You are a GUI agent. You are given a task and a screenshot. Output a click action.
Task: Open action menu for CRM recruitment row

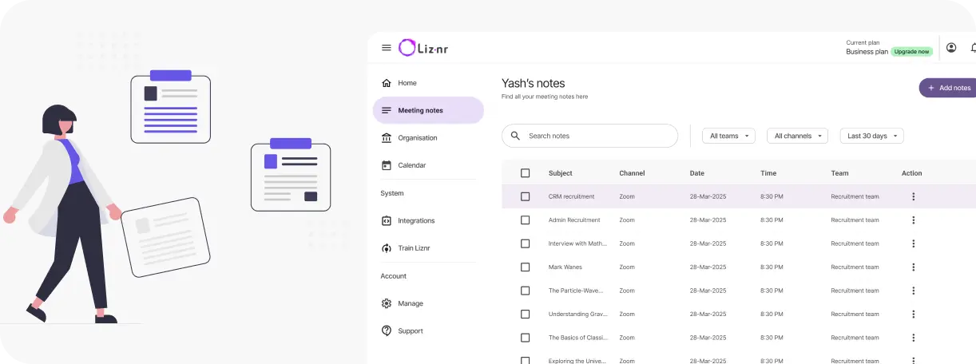pyautogui.click(x=914, y=196)
